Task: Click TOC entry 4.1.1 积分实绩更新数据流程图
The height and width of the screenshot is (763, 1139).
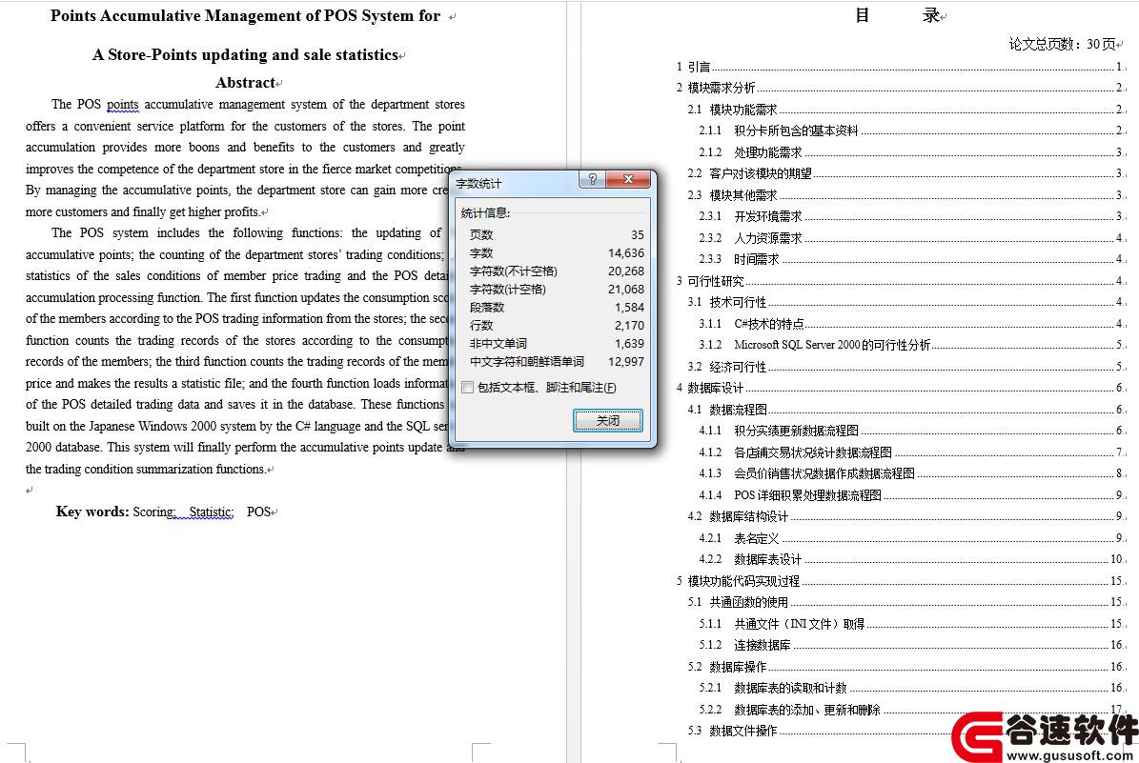Action: [x=911, y=431]
